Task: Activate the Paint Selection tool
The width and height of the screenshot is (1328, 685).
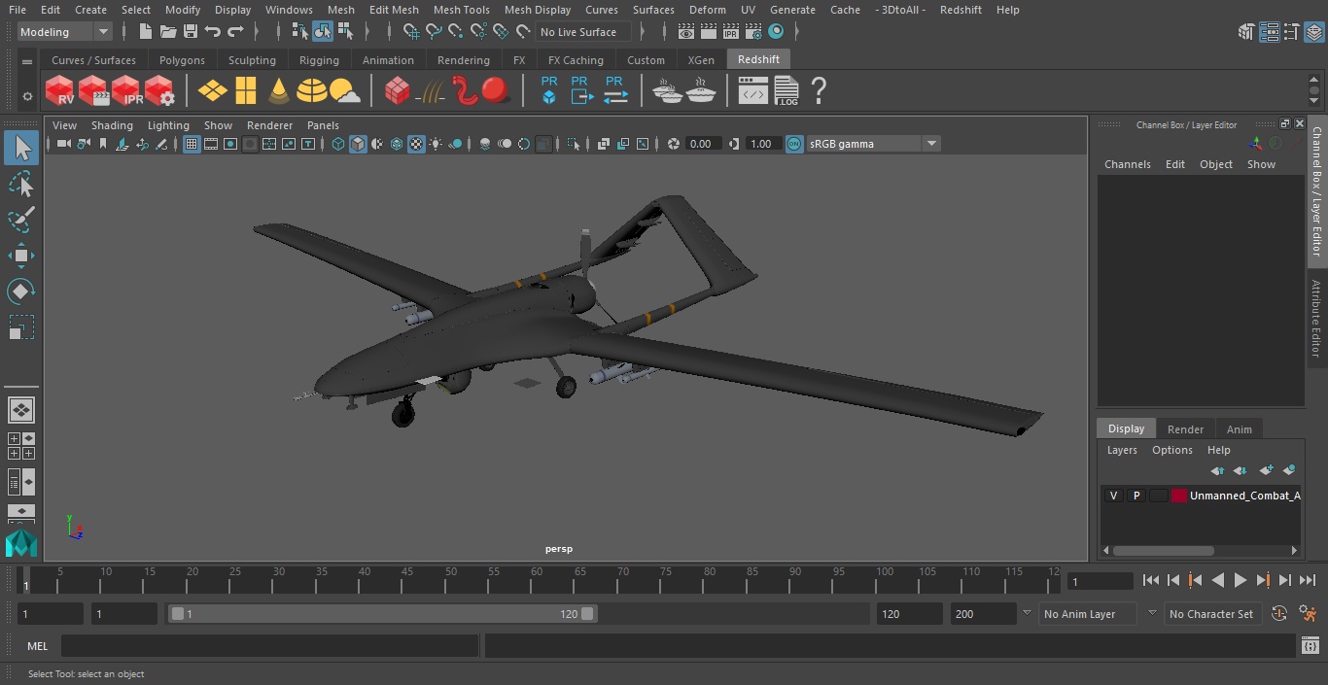Action: 21,220
